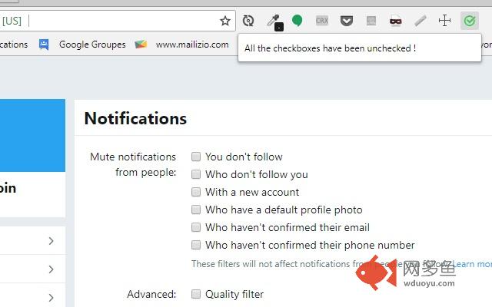Click the crosshair move extension icon
This screenshot has width=492, height=307.
click(x=444, y=21)
